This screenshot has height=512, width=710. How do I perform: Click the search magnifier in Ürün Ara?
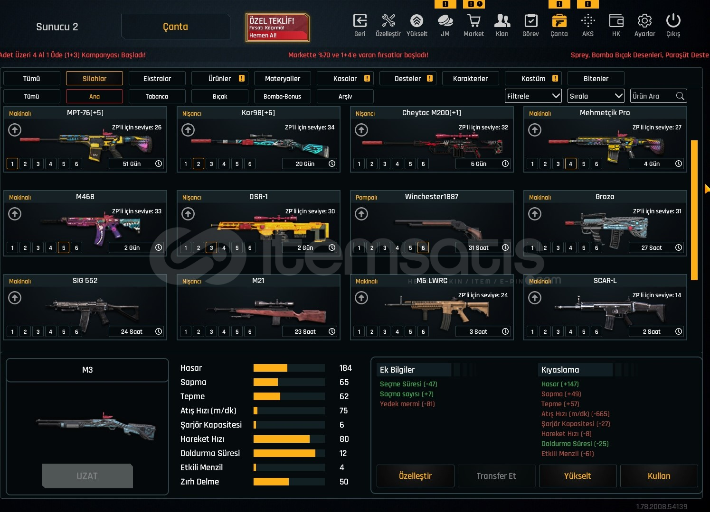pyautogui.click(x=680, y=96)
